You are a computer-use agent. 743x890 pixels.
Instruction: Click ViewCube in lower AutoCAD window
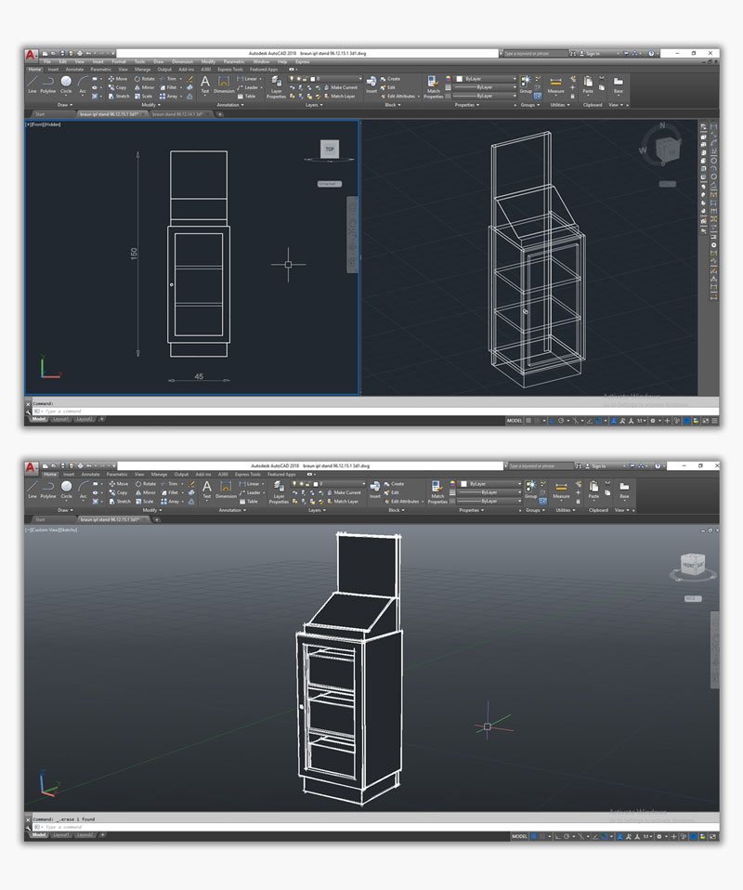[x=693, y=564]
